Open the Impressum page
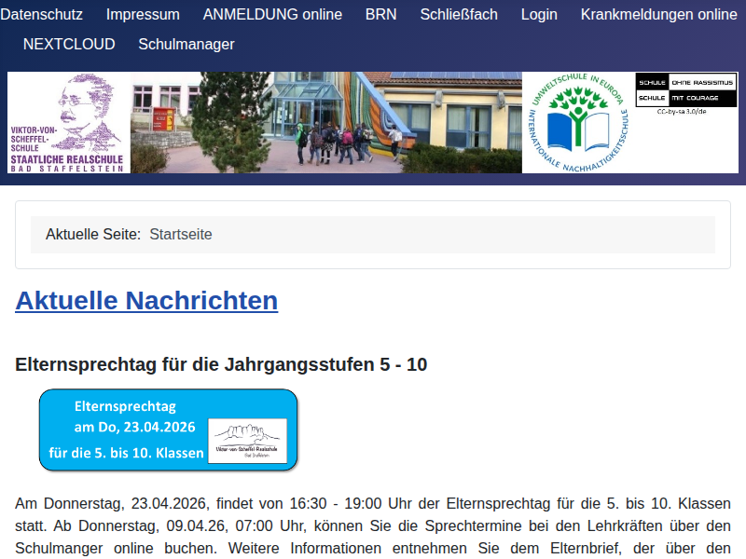The height and width of the screenshot is (559, 746). tap(143, 15)
